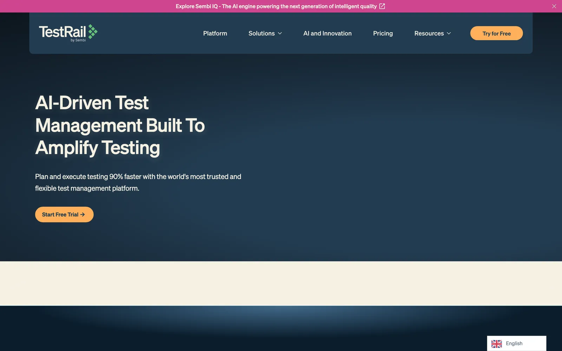Screen dimensions: 562x351
Task: Go to the Platform page
Action: click(x=215, y=33)
